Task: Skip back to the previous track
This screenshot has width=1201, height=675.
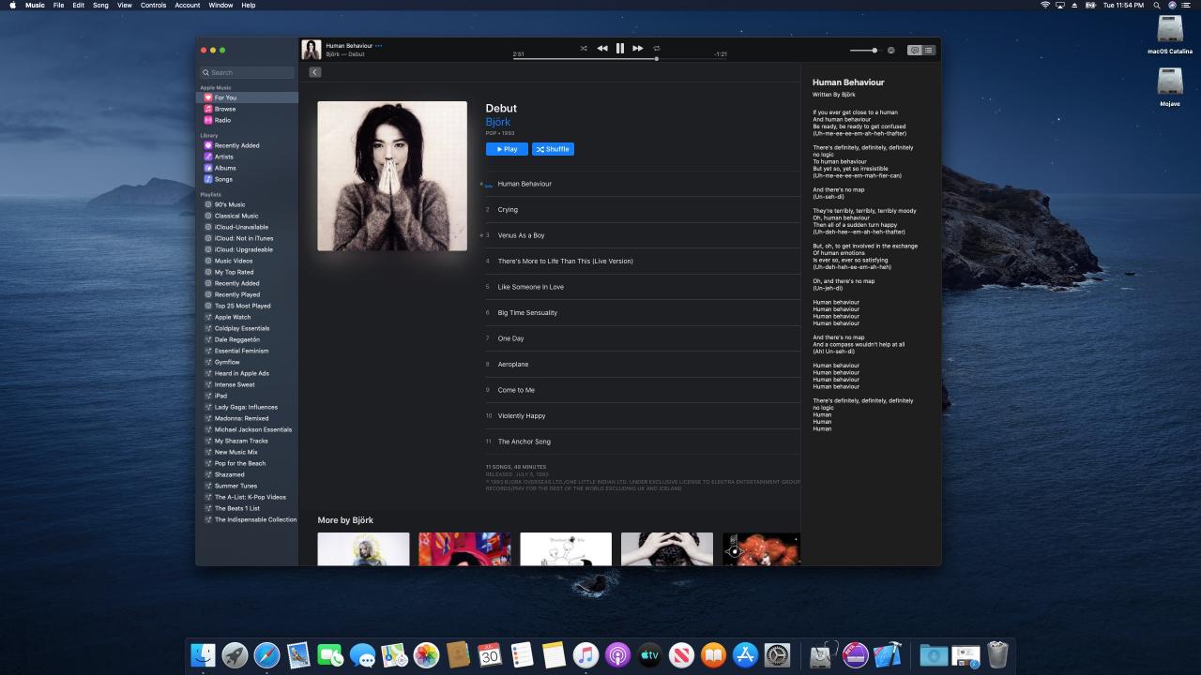Action: click(602, 48)
